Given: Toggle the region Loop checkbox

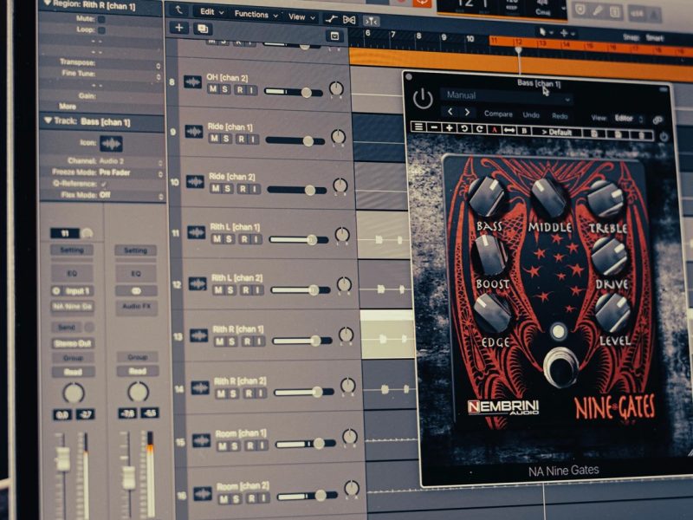Looking at the screenshot, I should click(101, 30).
